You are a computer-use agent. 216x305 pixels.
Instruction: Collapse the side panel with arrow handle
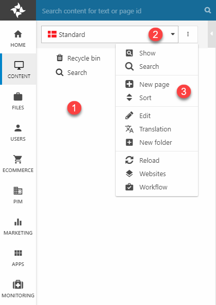click(x=212, y=34)
